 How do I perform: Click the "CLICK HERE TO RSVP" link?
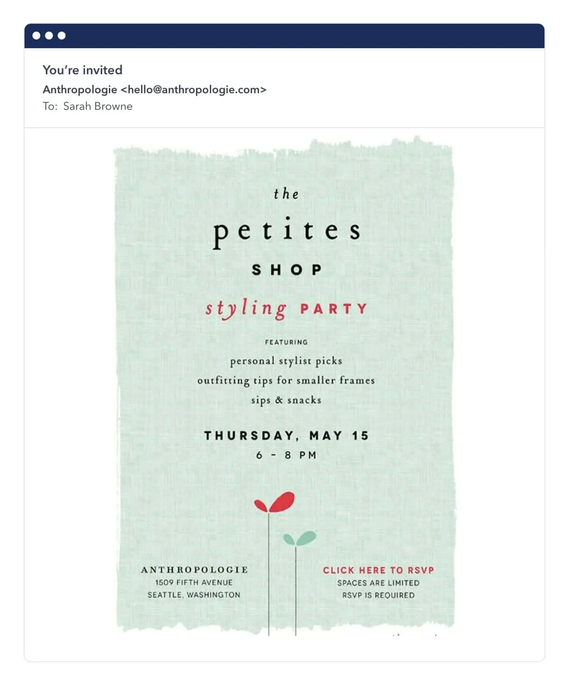tap(378, 570)
